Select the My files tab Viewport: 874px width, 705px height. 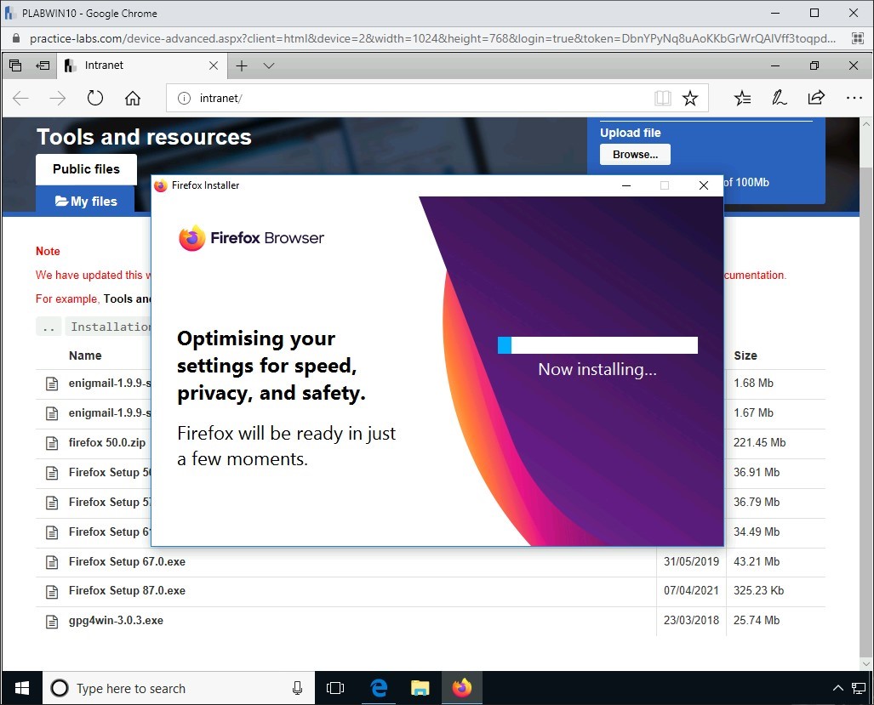[x=86, y=202]
